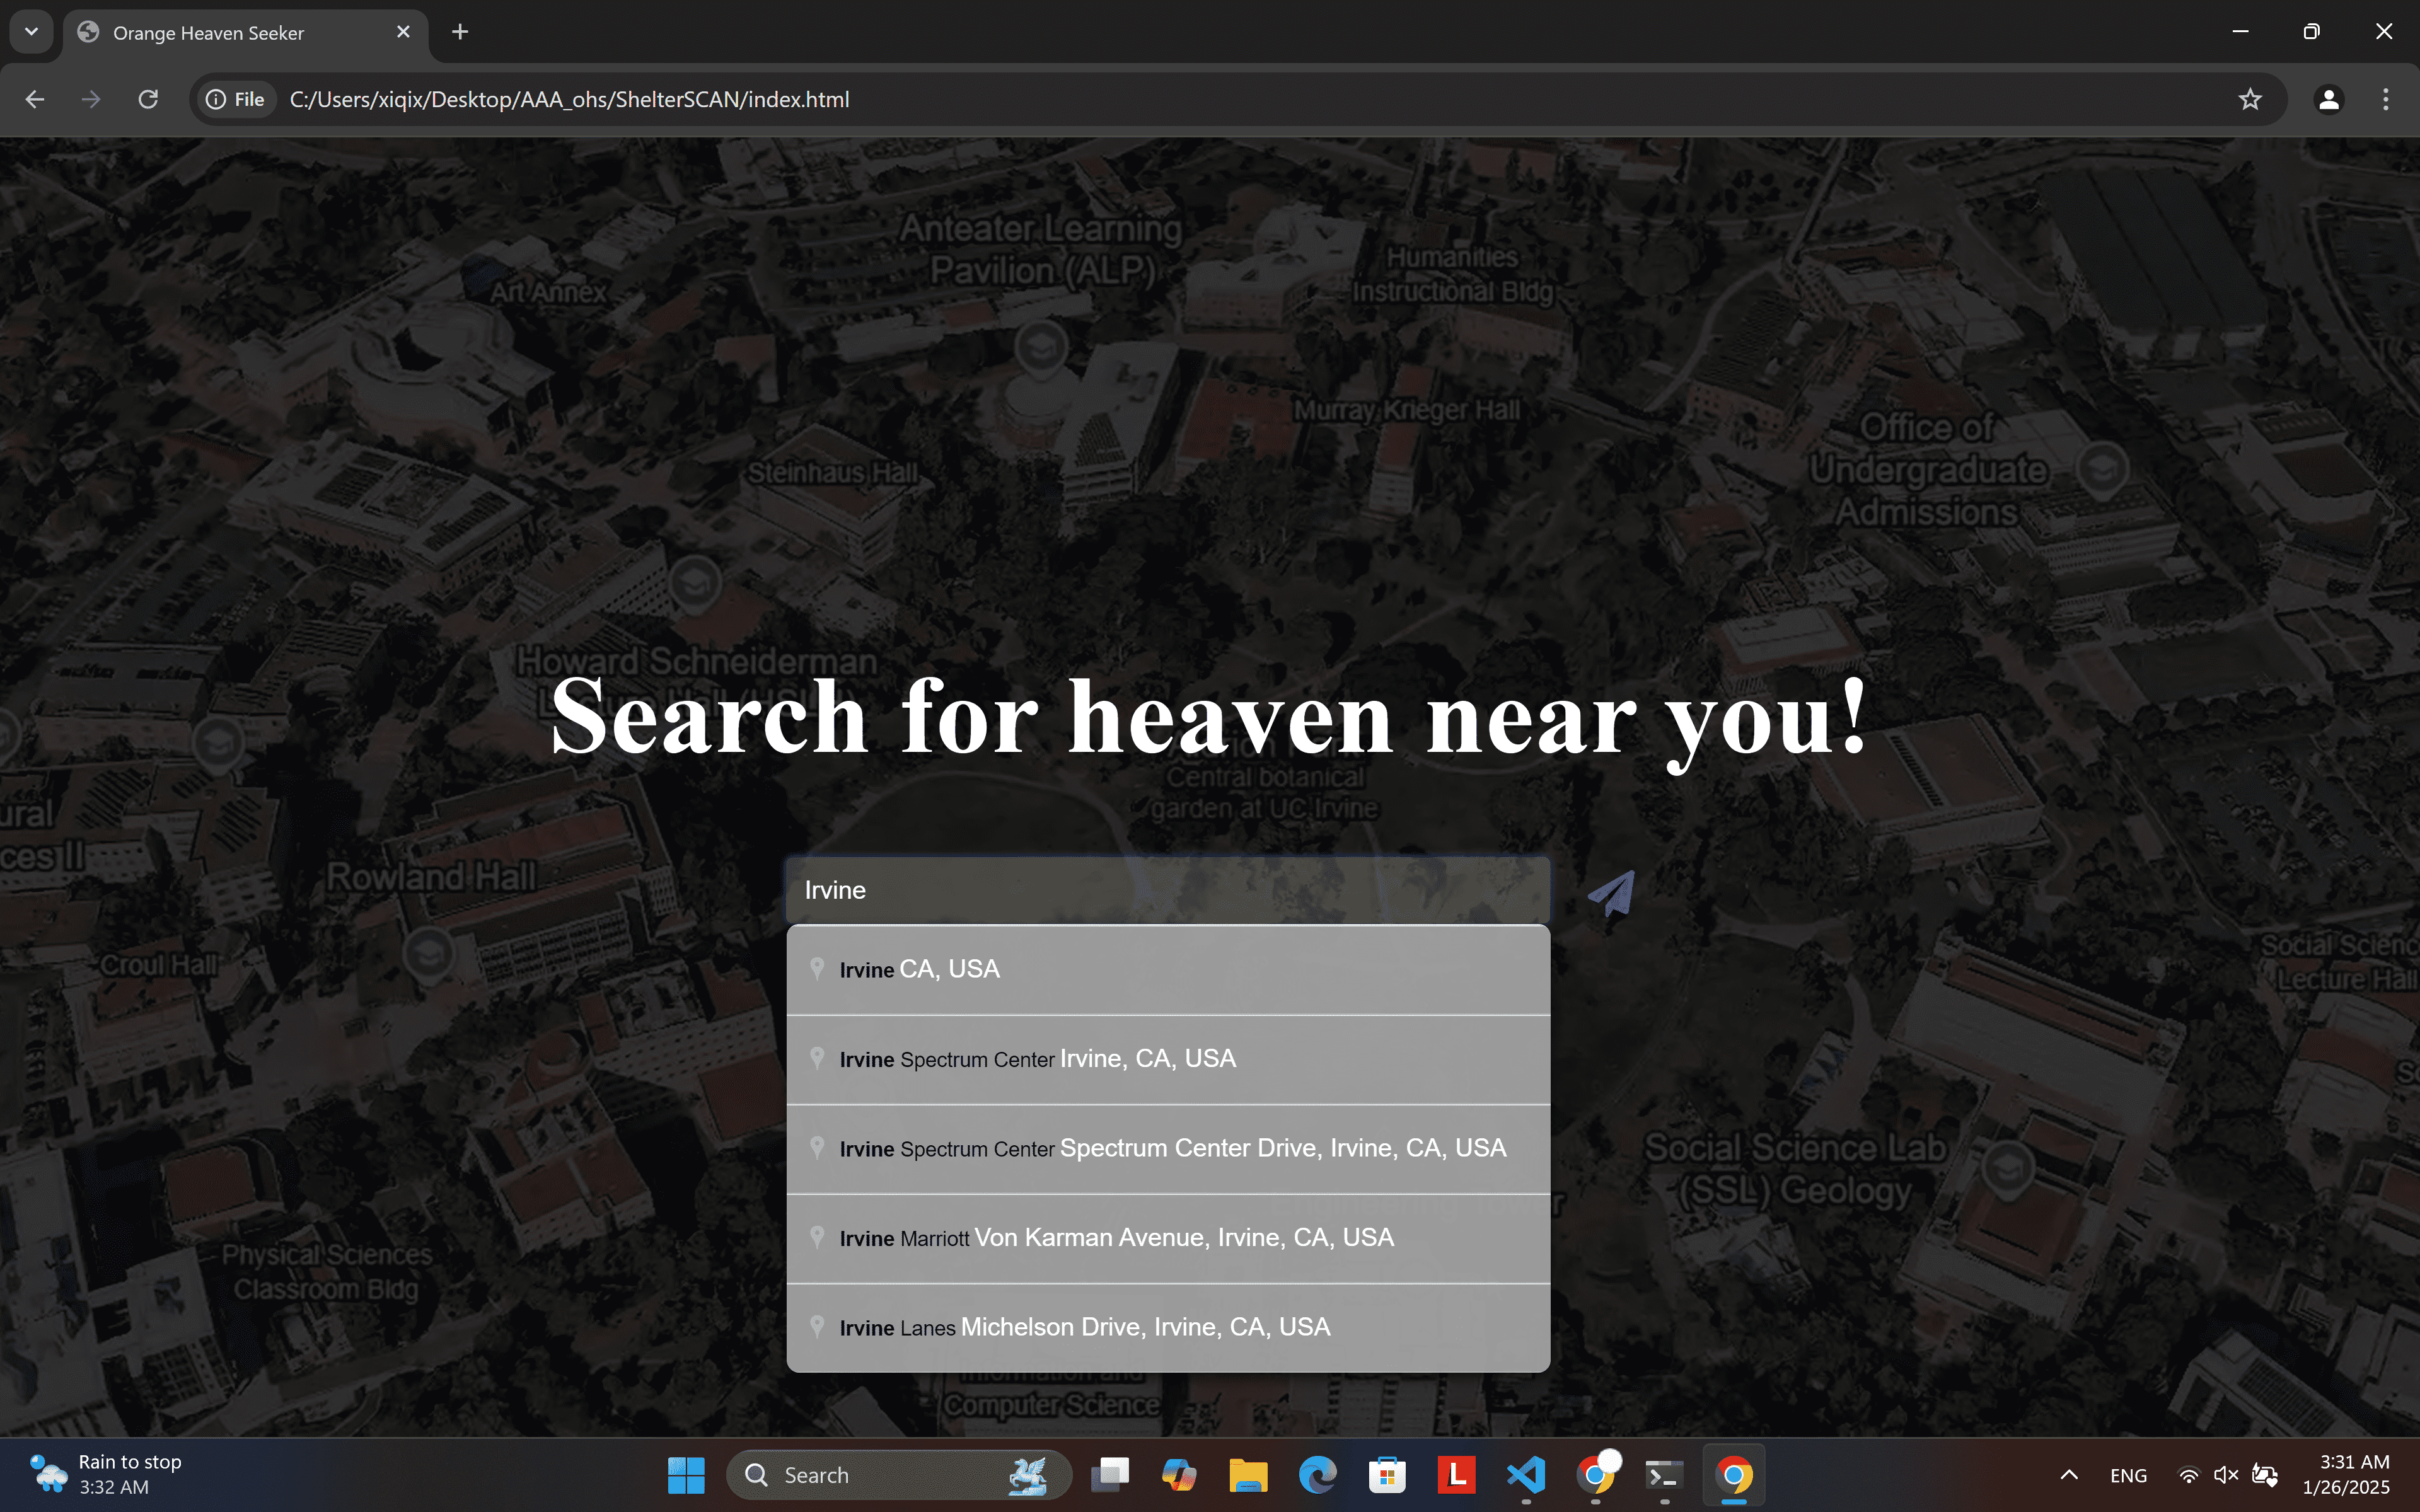Bookmark this page with star icon
Image resolution: width=2420 pixels, height=1512 pixels.
point(2249,99)
